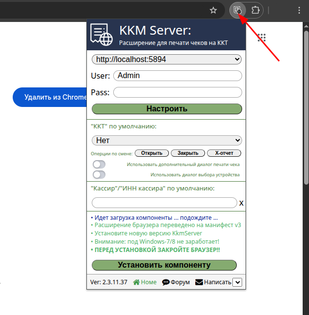The image size is (309, 315).
Task: Click label 'Использовать дополнительный диалог печати чека'
Action: pos(183,165)
